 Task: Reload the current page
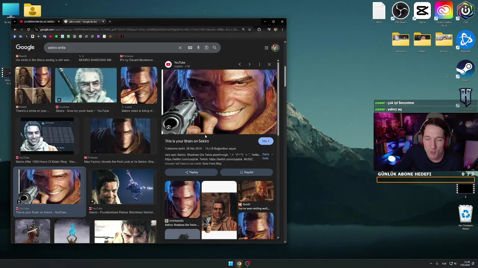[x=28, y=29]
